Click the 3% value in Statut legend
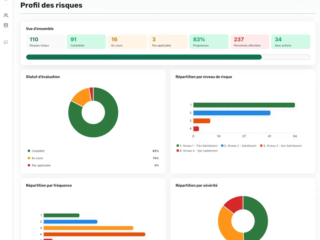 [157, 165]
